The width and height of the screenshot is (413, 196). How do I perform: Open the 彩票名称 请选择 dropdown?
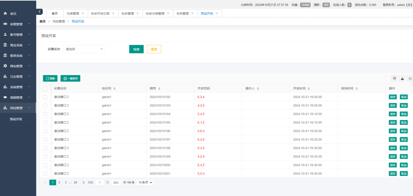84,49
